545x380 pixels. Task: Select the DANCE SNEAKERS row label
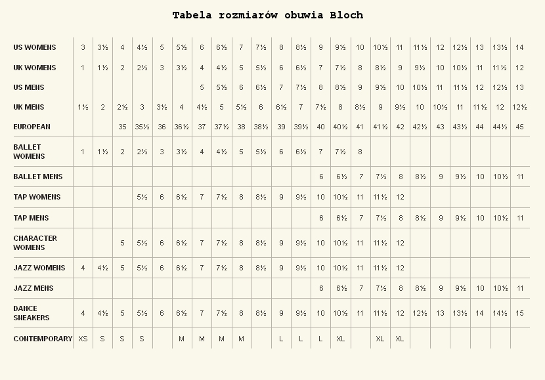tap(32, 313)
